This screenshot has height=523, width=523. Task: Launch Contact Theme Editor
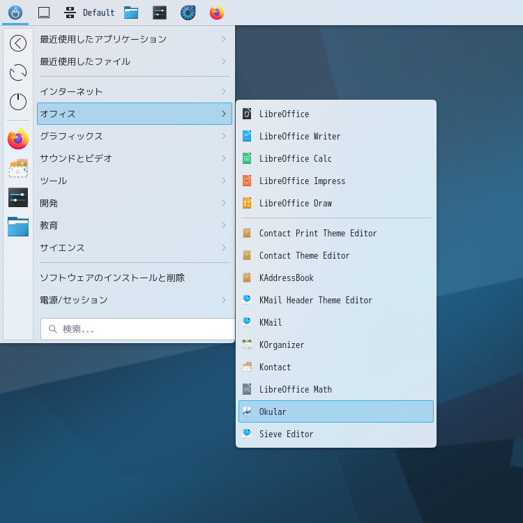tap(336, 255)
